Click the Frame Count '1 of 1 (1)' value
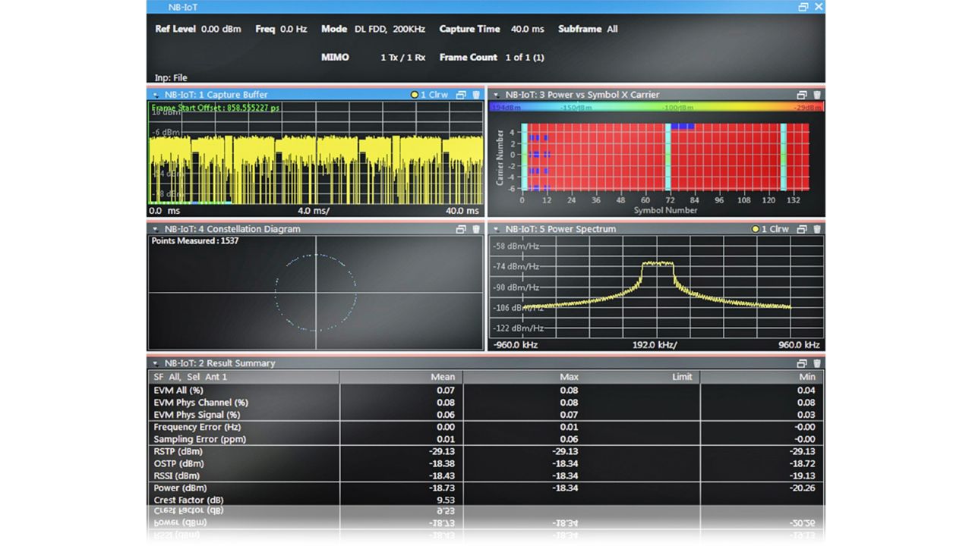Screen dimensions: 972x546 click(525, 58)
